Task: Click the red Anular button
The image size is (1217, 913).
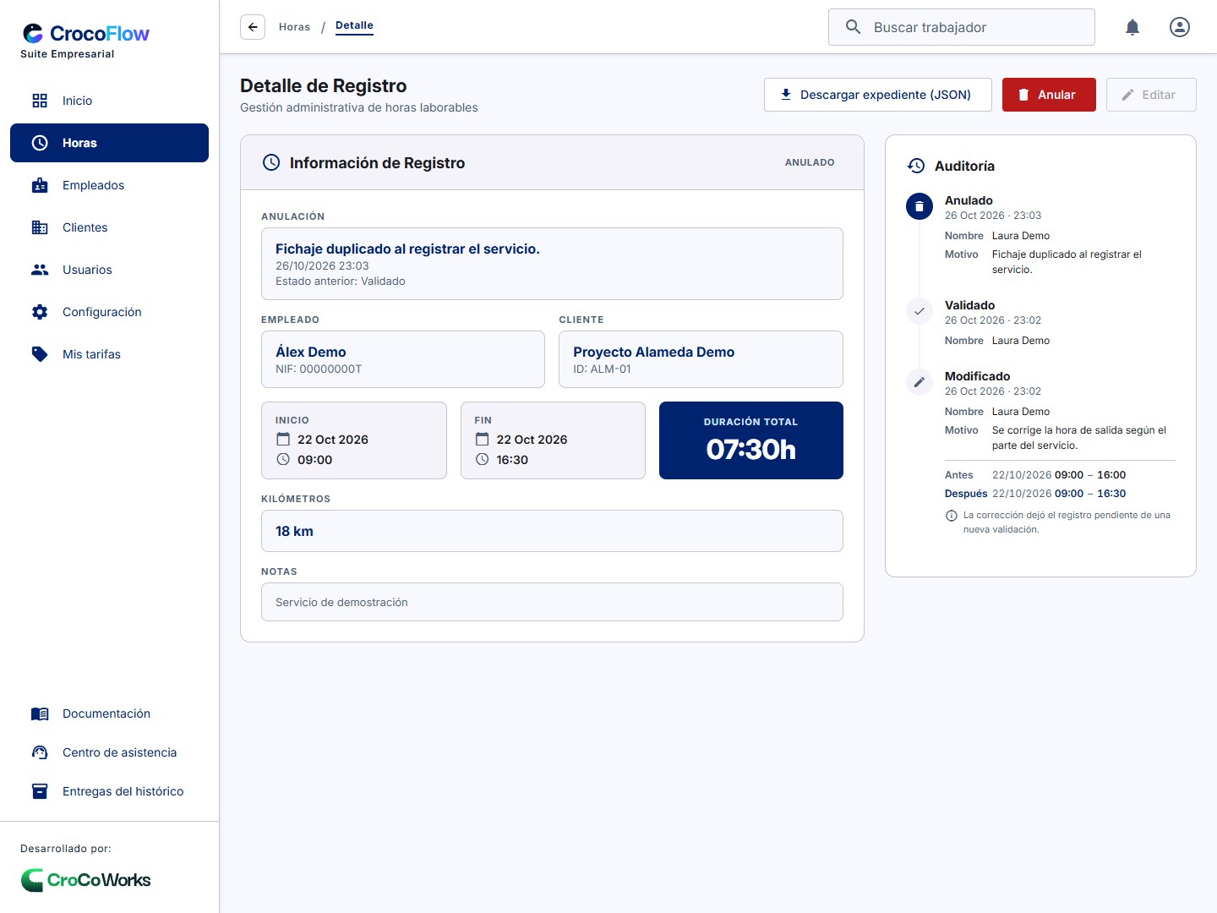Action: (x=1049, y=95)
